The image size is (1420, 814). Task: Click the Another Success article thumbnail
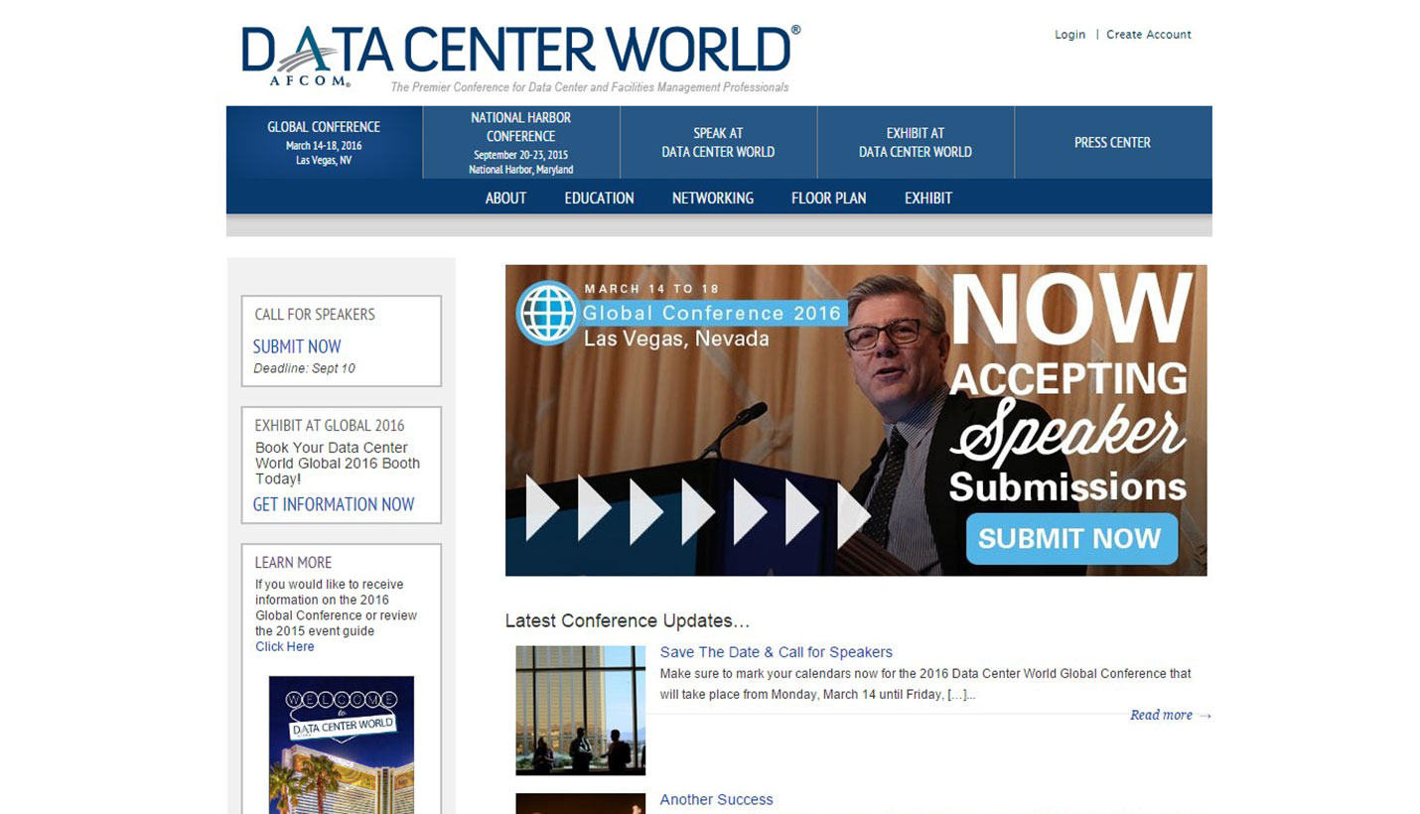pyautogui.click(x=580, y=803)
